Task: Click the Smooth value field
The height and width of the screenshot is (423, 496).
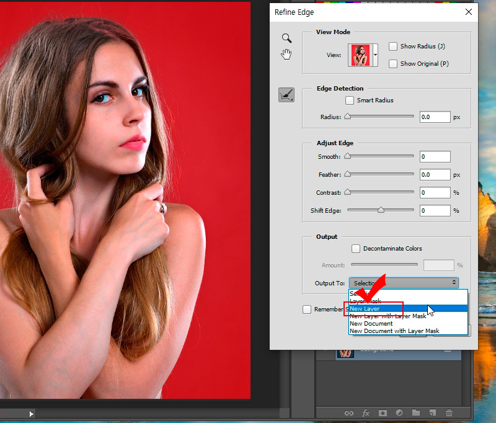Action: coord(435,156)
